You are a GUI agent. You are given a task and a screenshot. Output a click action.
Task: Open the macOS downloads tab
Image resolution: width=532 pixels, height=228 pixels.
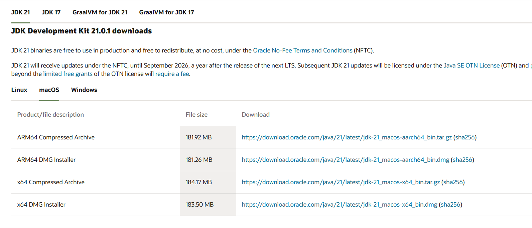(x=49, y=90)
